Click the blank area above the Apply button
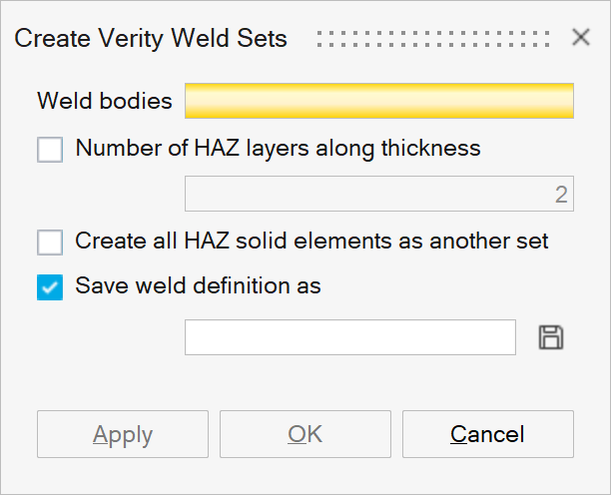This screenshot has width=611, height=495. (x=122, y=386)
